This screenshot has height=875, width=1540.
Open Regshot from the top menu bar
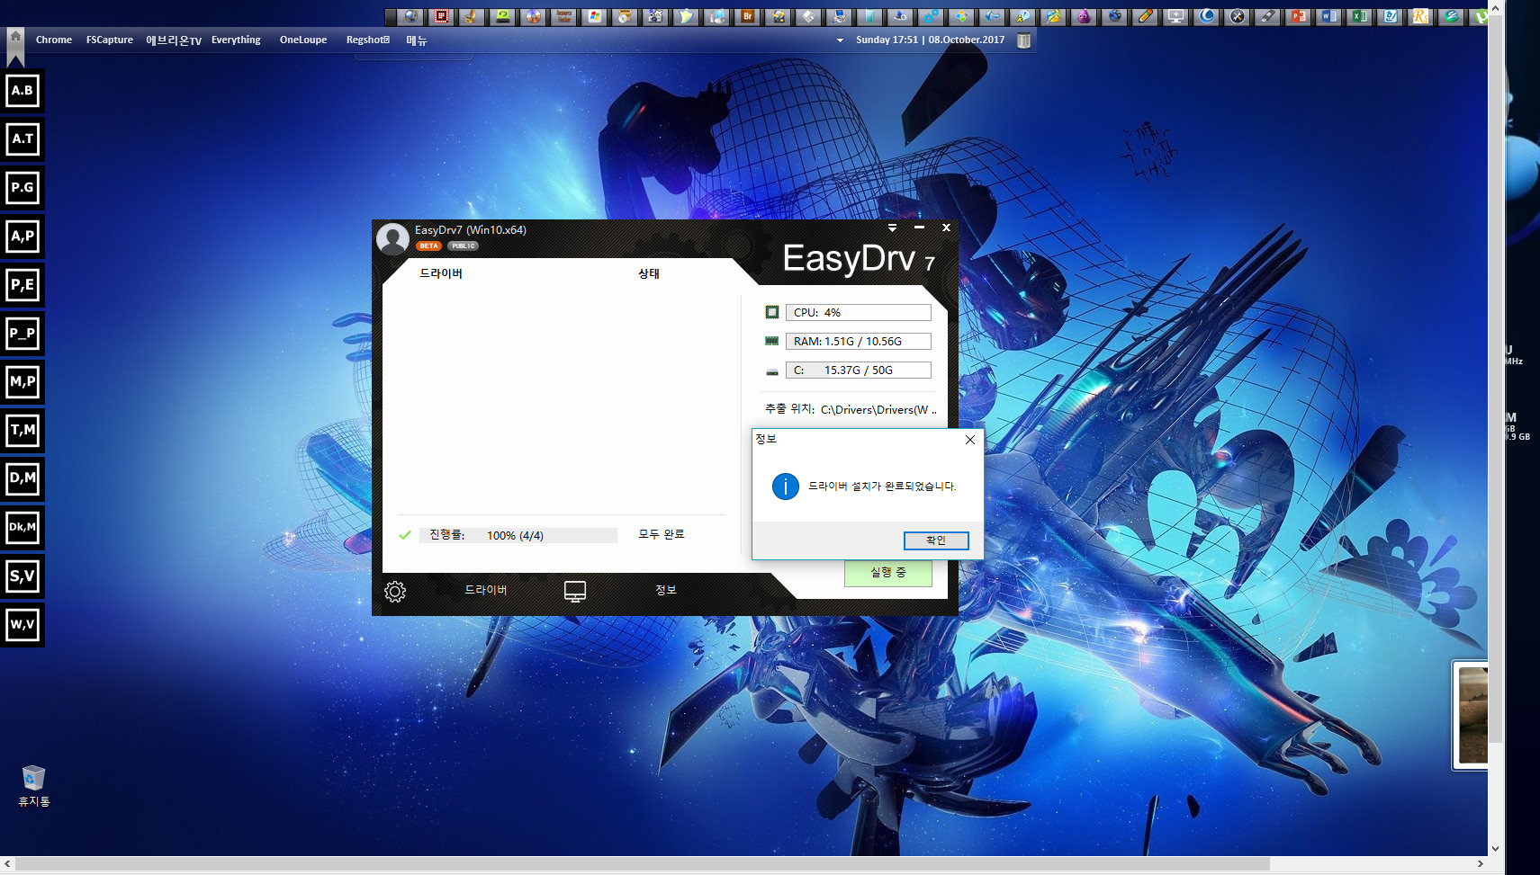coord(368,40)
